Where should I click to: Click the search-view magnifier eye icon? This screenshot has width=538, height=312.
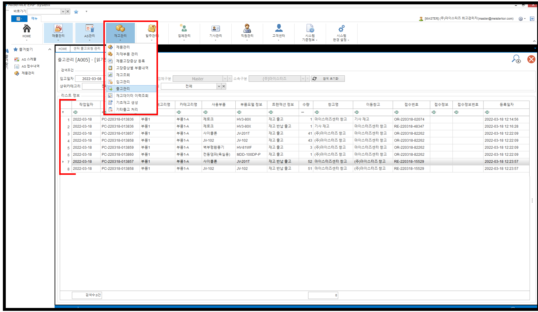pyautogui.click(x=516, y=59)
